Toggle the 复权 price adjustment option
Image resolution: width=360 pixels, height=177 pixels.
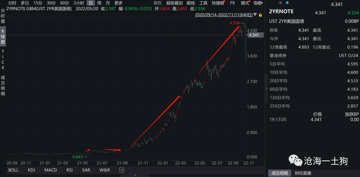[x=157, y=3]
